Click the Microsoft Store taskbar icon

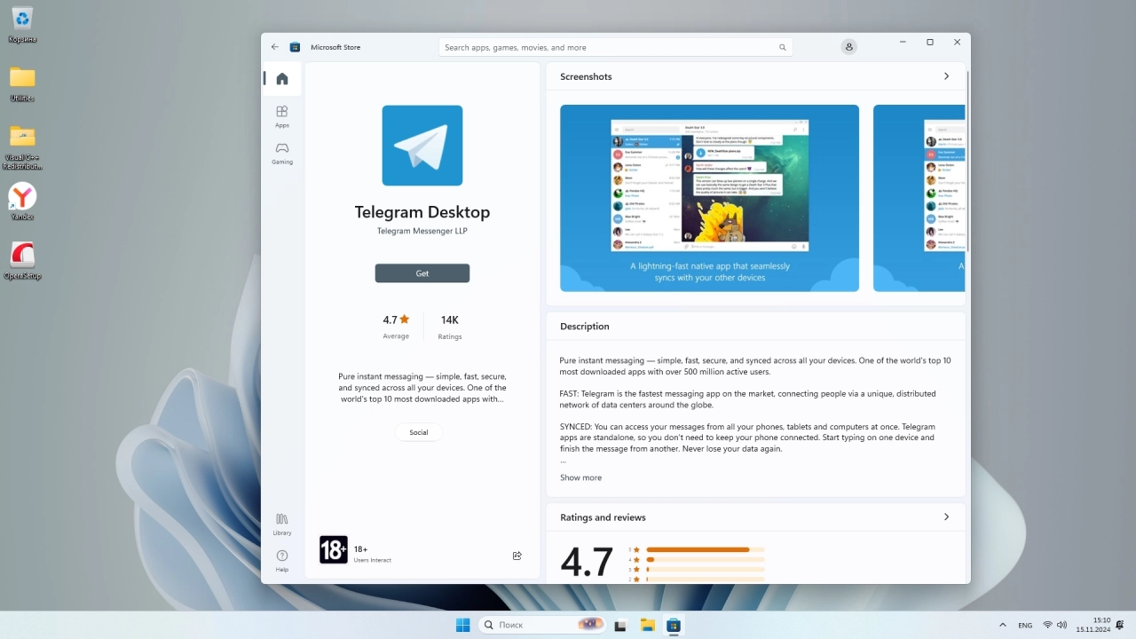pyautogui.click(x=674, y=625)
